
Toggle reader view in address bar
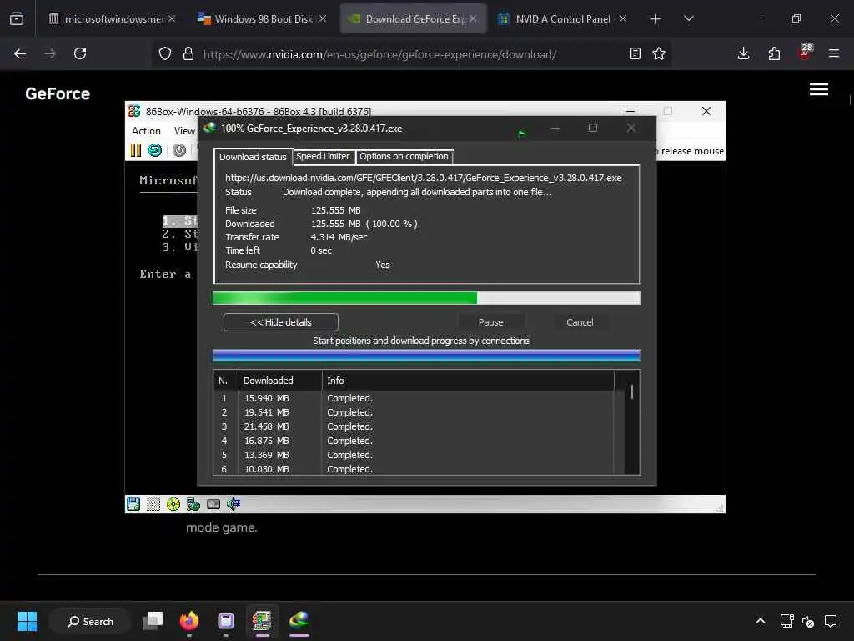click(x=635, y=53)
